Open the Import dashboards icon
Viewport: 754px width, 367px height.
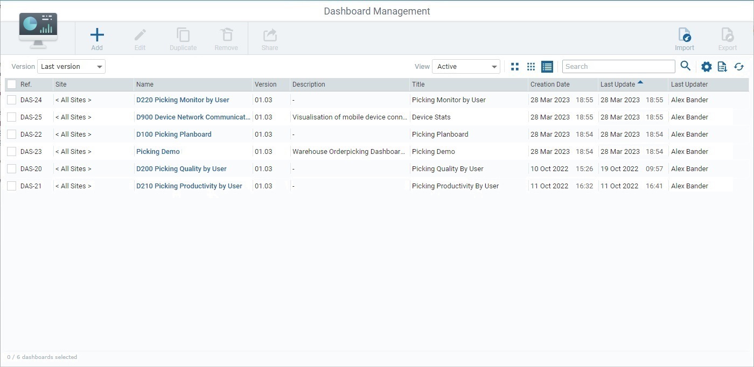click(x=685, y=38)
